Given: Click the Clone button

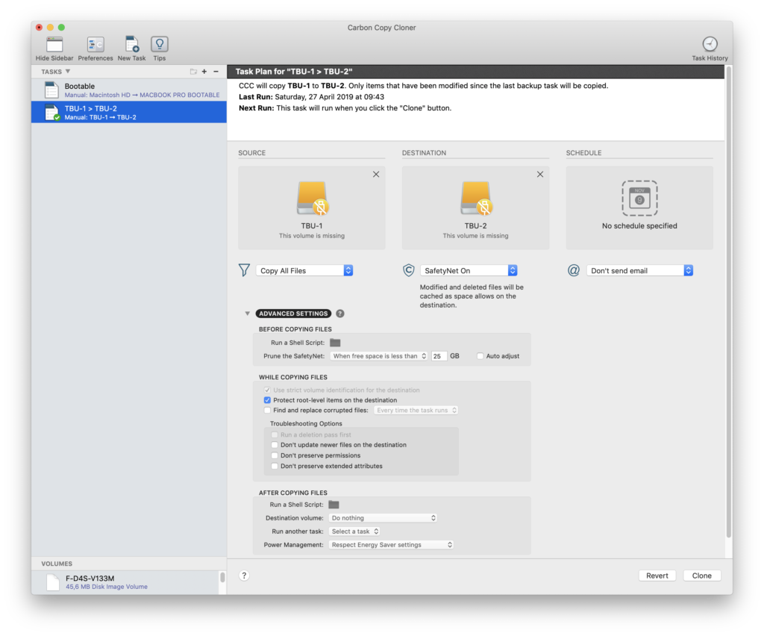Looking at the screenshot, I should [701, 576].
